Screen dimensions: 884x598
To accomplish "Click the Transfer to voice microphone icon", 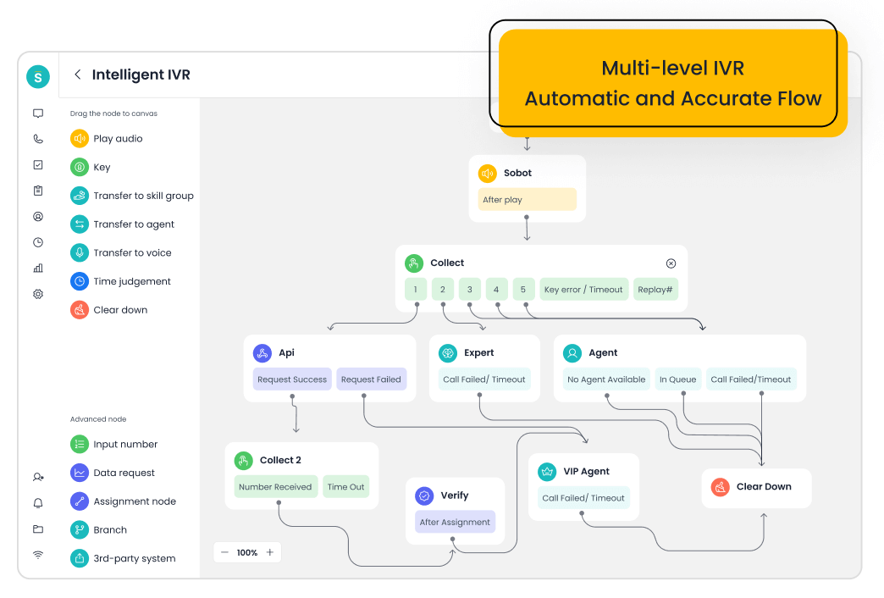I will click(78, 252).
